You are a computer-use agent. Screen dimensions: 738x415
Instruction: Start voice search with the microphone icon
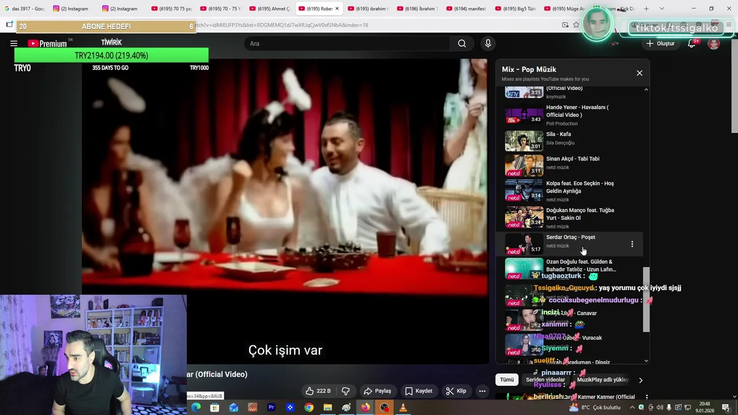488,43
